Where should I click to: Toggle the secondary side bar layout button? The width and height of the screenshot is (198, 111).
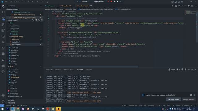point(179,2)
